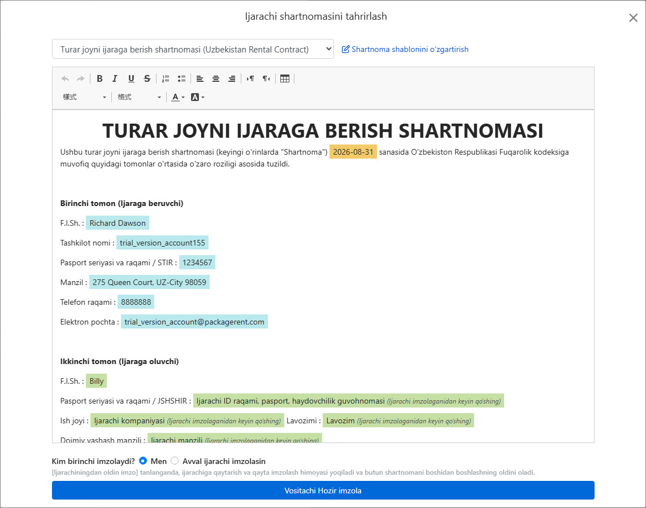Click the trial_version_account@packagerent.com email field
The image size is (646, 508).
(x=194, y=322)
